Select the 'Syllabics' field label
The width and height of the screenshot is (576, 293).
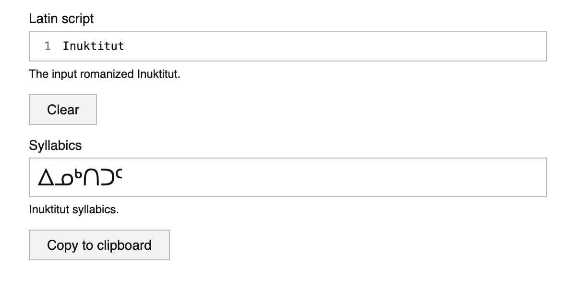tap(55, 146)
